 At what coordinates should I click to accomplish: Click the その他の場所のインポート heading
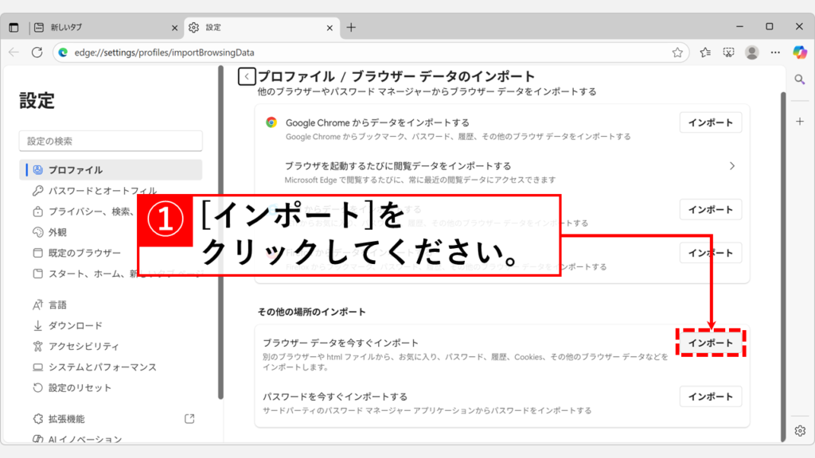pyautogui.click(x=312, y=312)
